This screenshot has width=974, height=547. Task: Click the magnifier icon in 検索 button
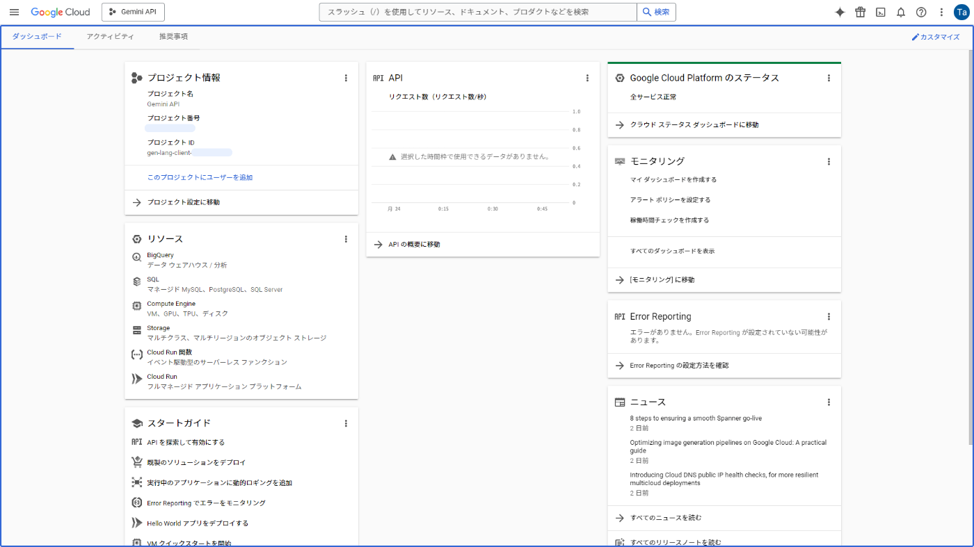(x=647, y=12)
